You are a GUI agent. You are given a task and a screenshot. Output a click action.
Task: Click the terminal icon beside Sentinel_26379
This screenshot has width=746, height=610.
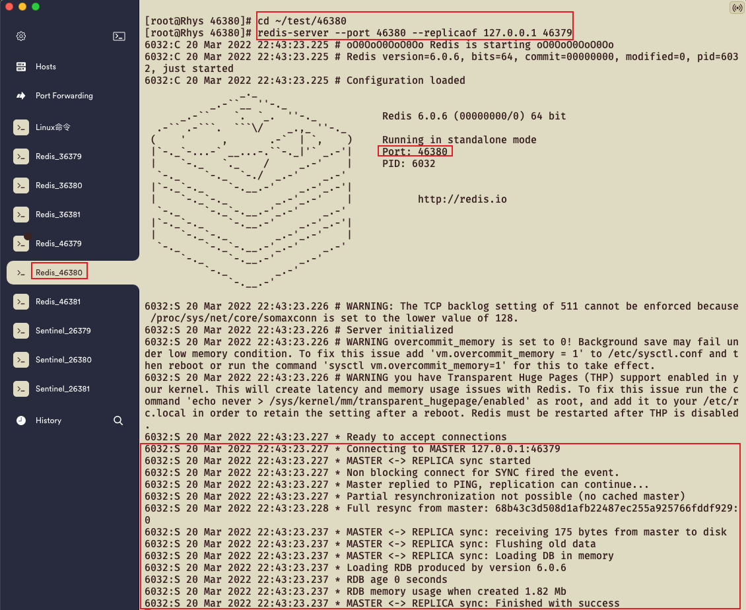click(x=21, y=331)
